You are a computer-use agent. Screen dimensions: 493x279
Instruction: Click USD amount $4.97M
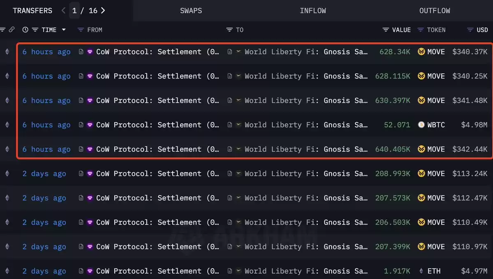474,271
